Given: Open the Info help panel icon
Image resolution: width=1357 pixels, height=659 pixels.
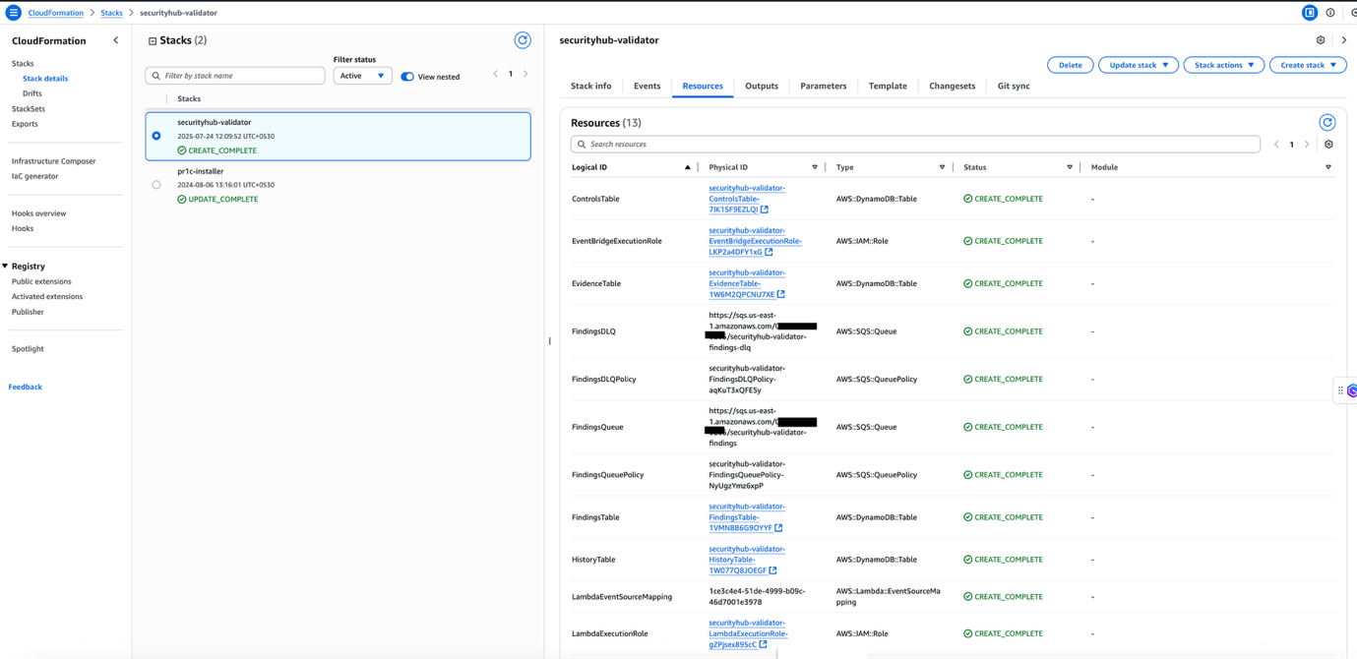Looking at the screenshot, I should pyautogui.click(x=1329, y=12).
